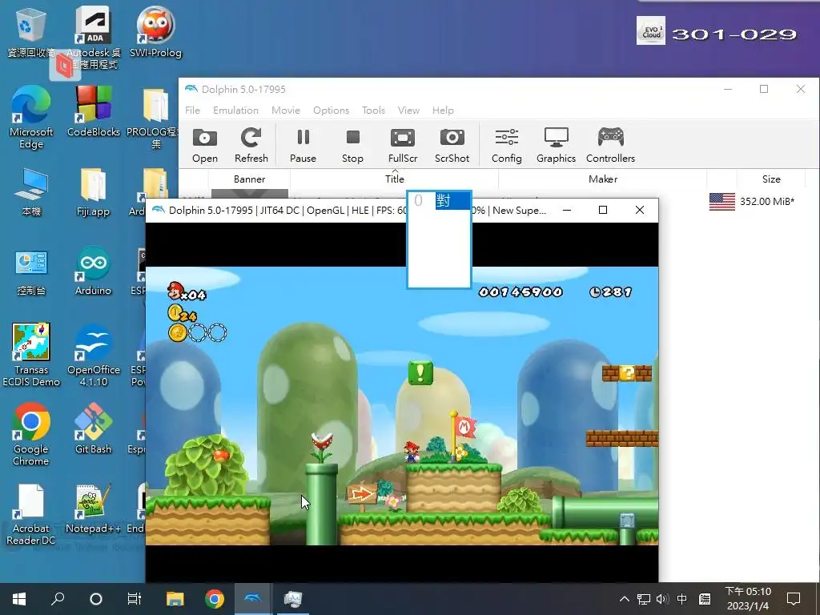Minimize the Dolphin game window

pos(567,211)
